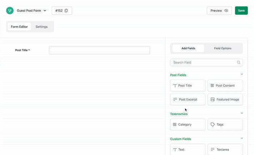
Task: Collapse the Post Fields section chevron
Action: [x=242, y=74]
